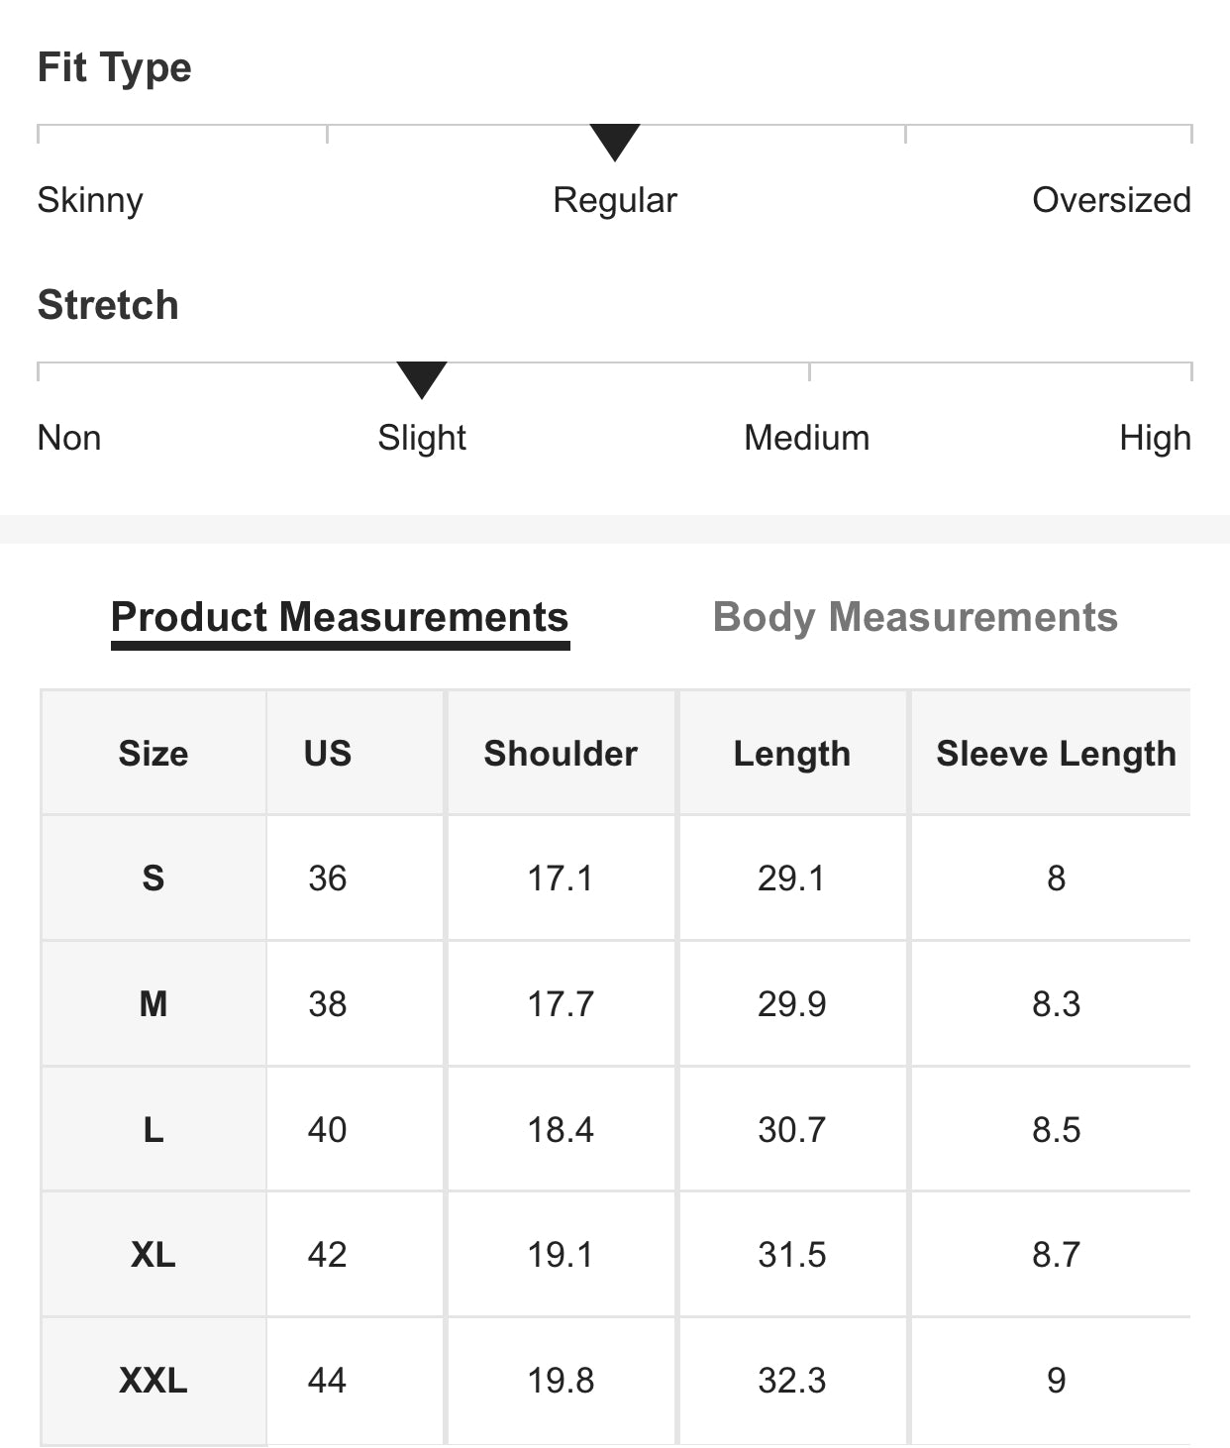Select the Product Measurements tab

tap(340, 617)
